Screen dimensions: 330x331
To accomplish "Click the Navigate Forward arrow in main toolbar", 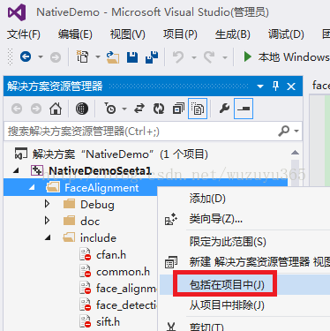I will tap(56, 57).
